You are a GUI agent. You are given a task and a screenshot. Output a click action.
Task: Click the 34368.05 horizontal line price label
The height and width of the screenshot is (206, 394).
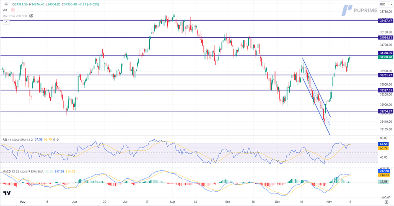[385, 53]
